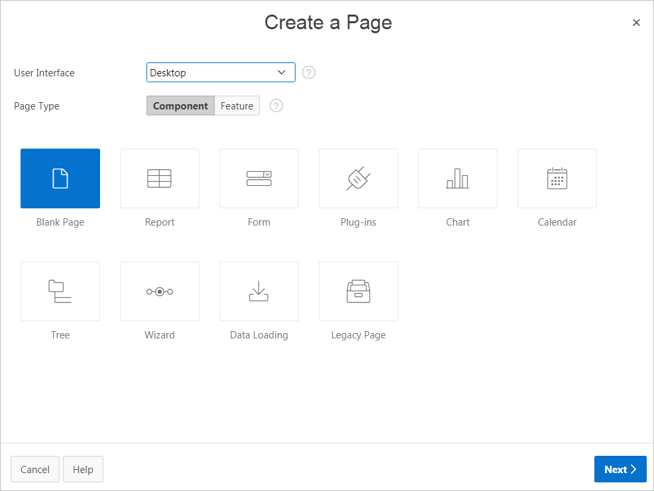Set Page Type to Component

pos(180,106)
